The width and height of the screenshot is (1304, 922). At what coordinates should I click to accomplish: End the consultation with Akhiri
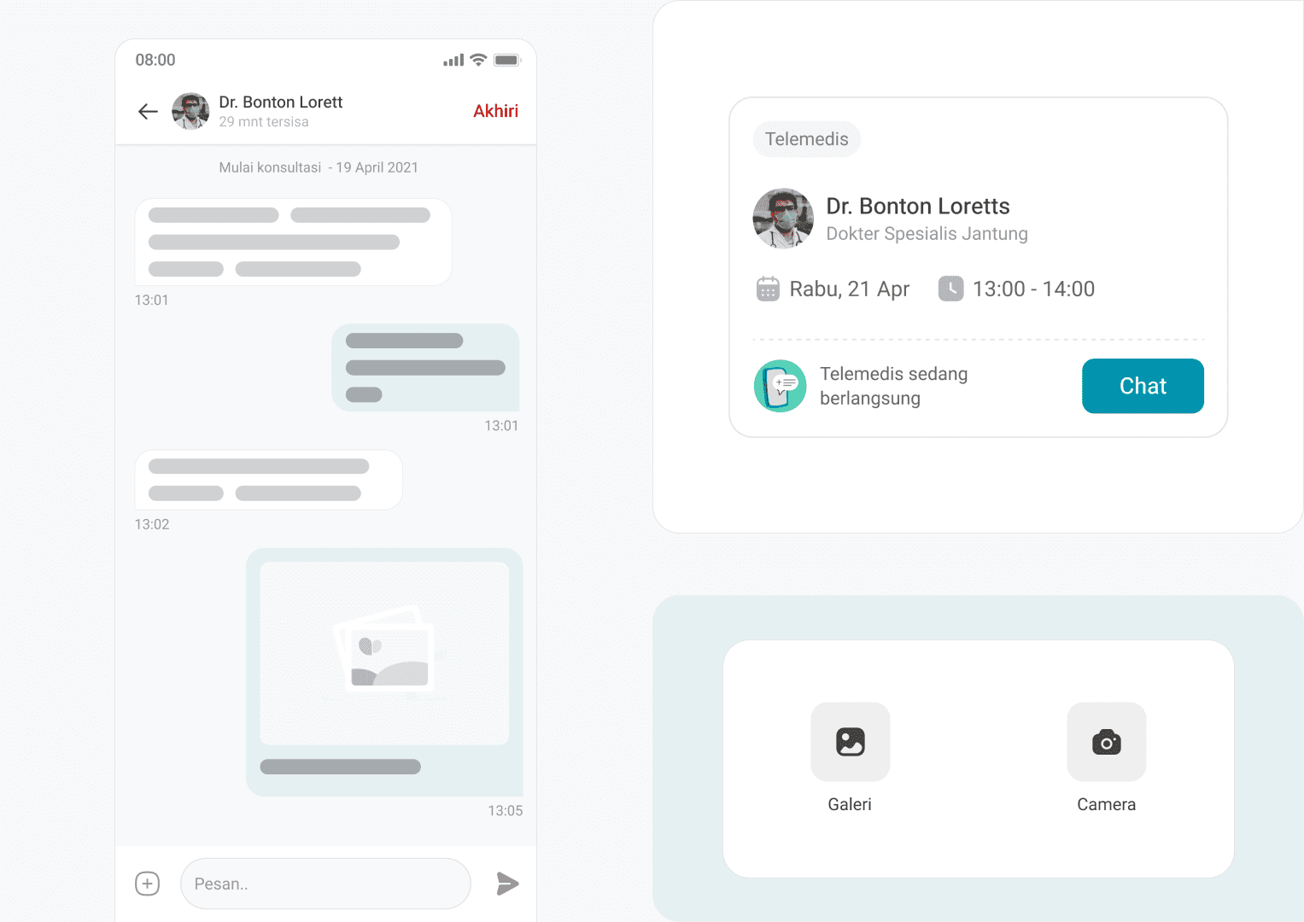point(496,111)
